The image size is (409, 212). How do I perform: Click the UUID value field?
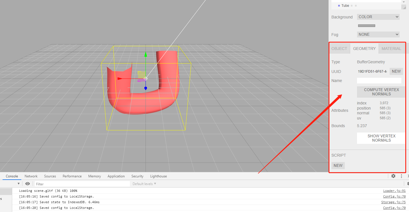pos(372,72)
